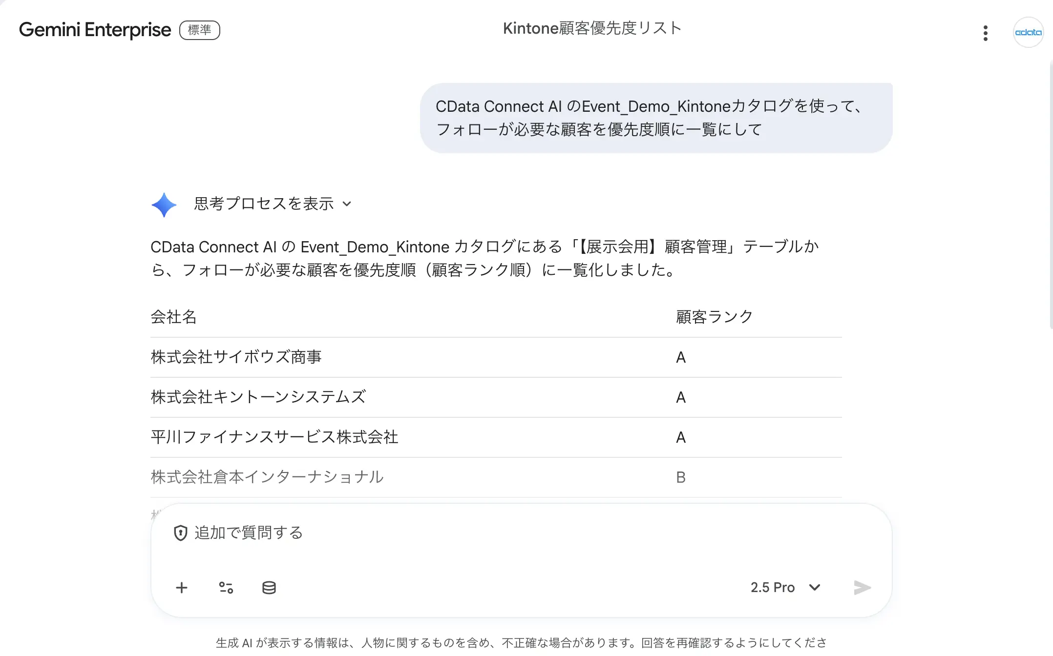Viewport: 1053px width, 656px height.
Task: Open the tools settings sliders icon
Action: 226,587
